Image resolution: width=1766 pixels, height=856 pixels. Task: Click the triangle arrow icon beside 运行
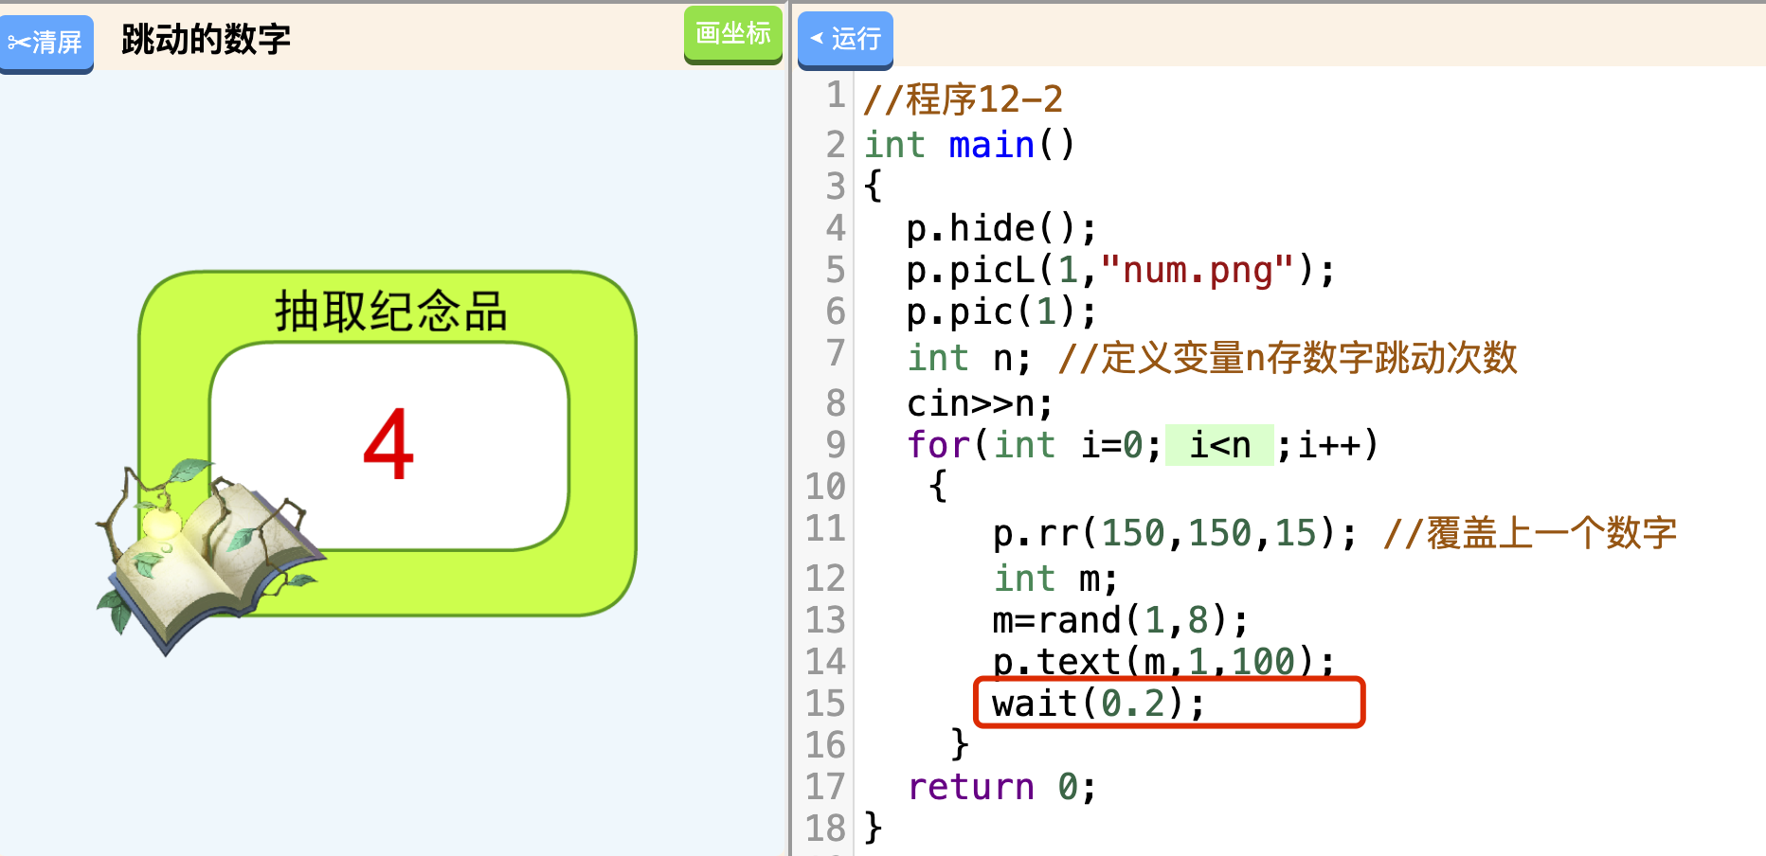click(817, 39)
